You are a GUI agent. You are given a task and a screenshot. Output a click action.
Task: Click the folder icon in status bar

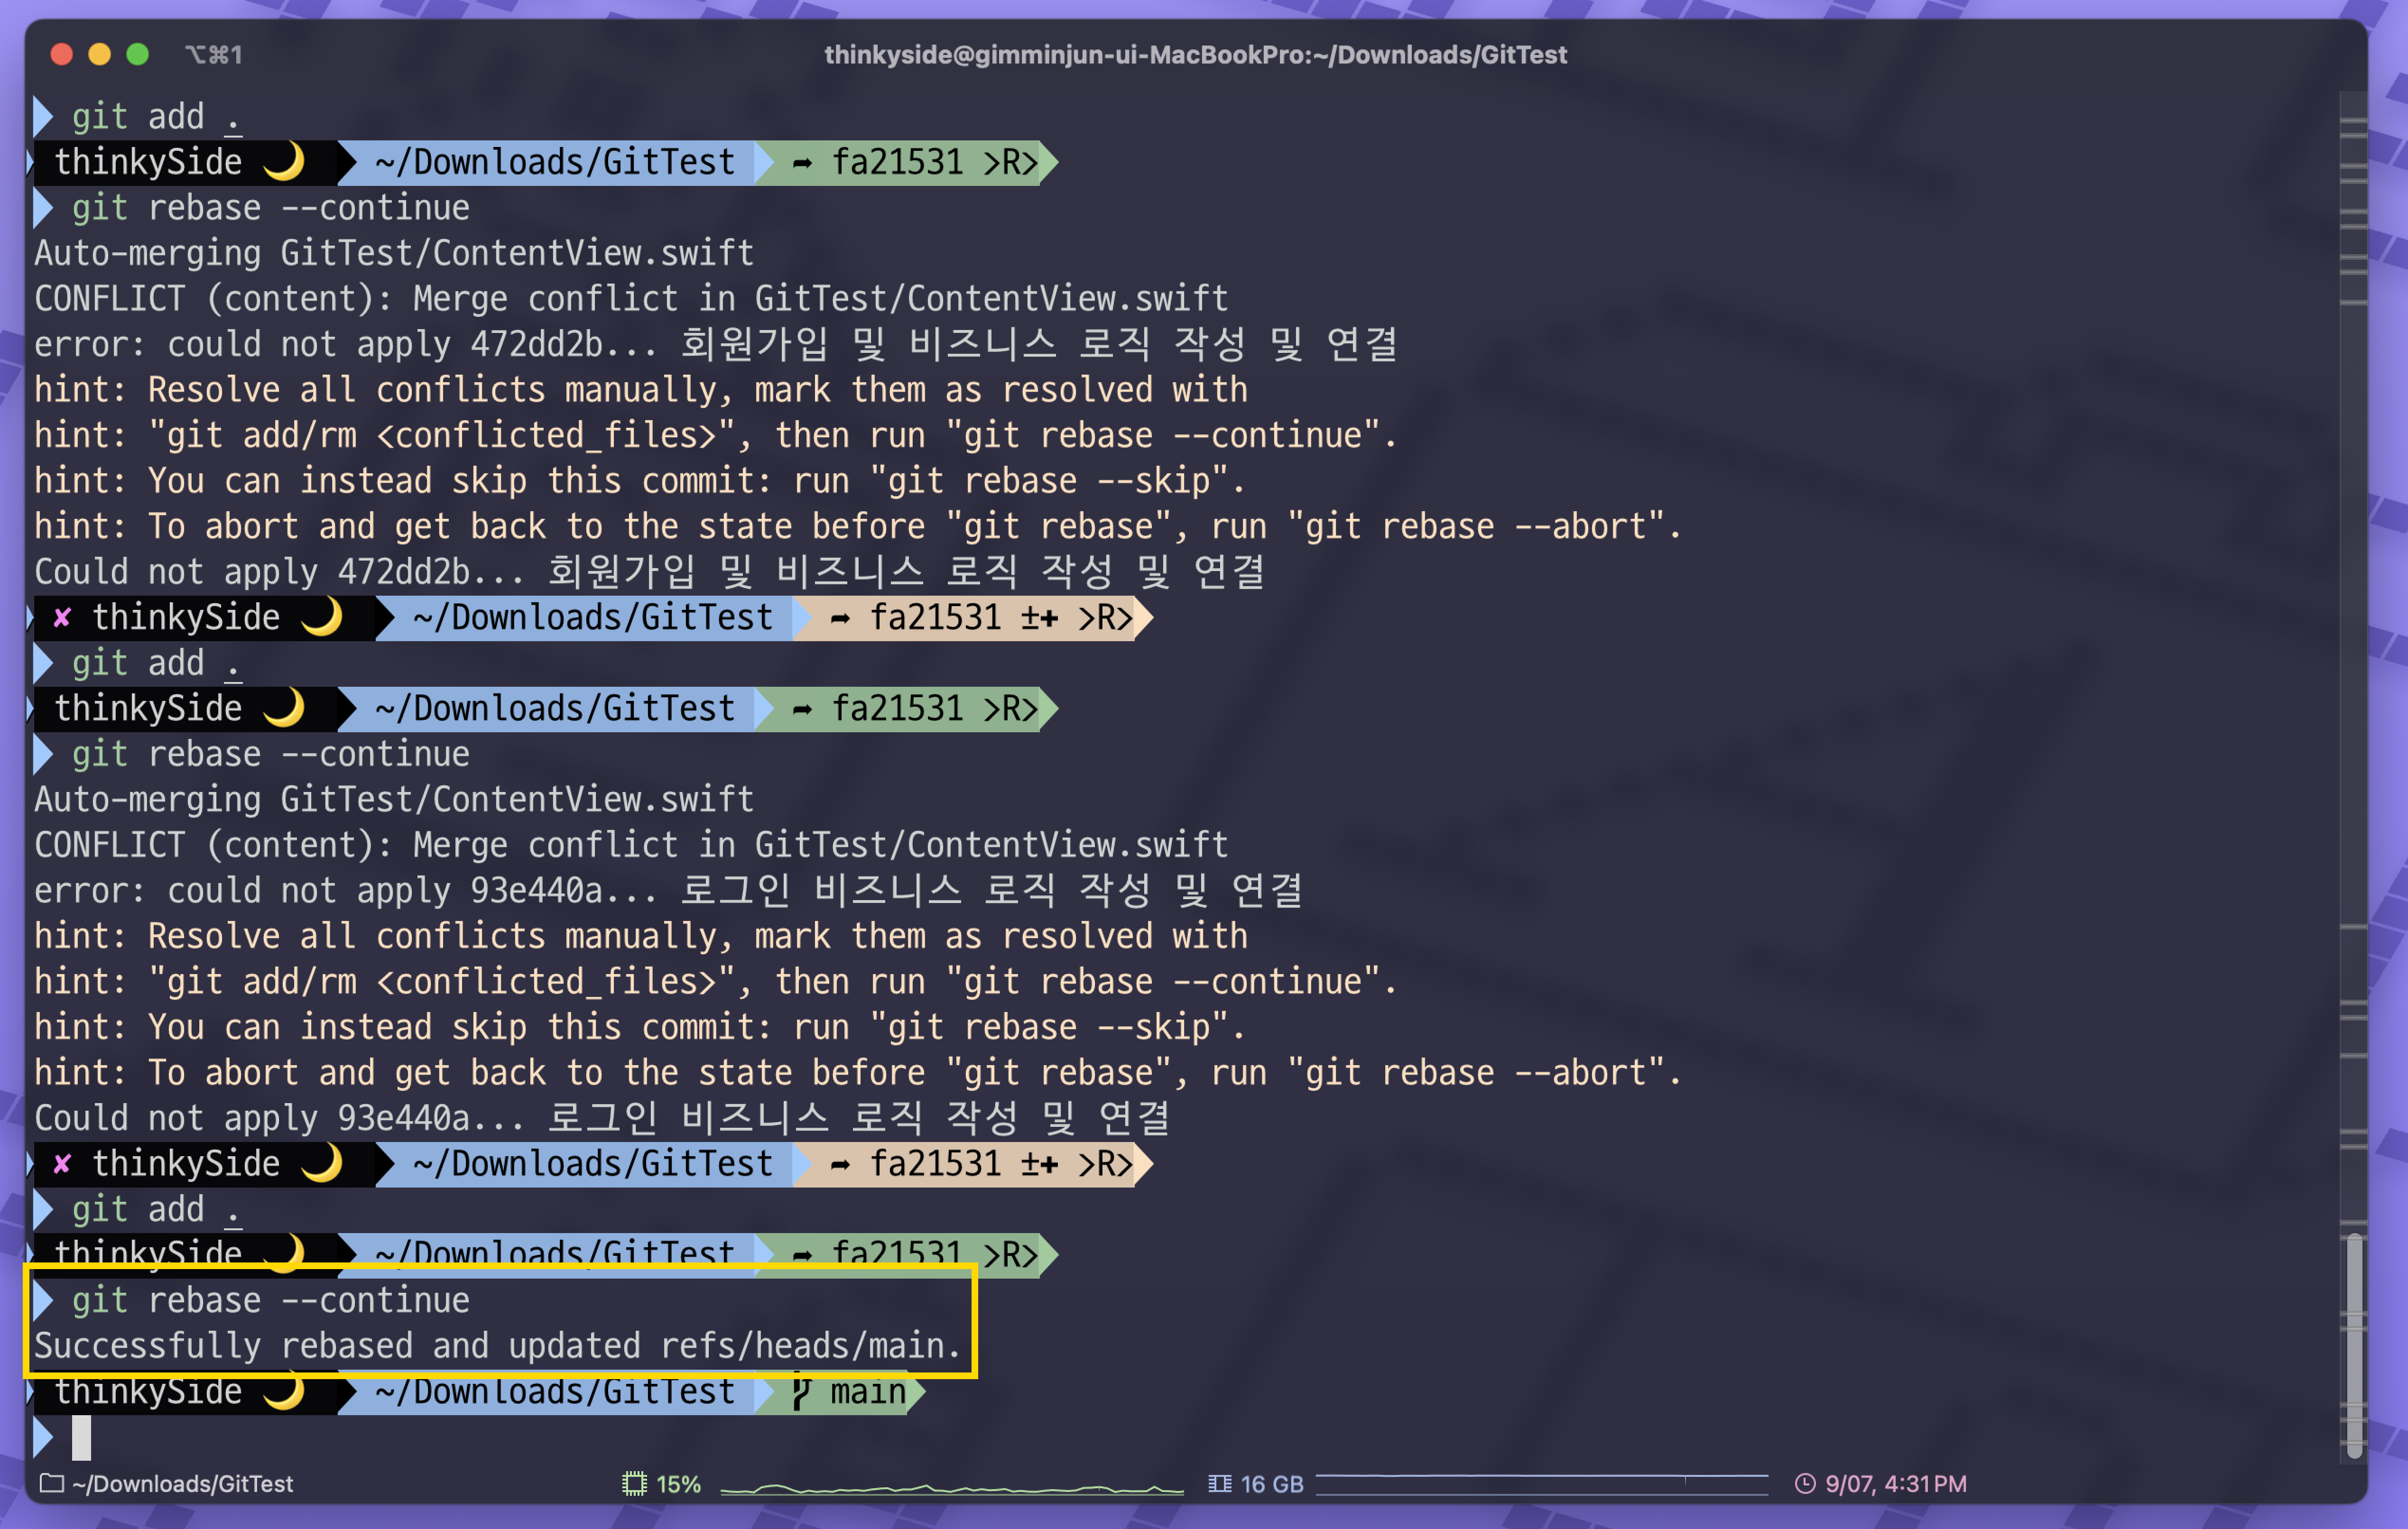click(51, 1483)
